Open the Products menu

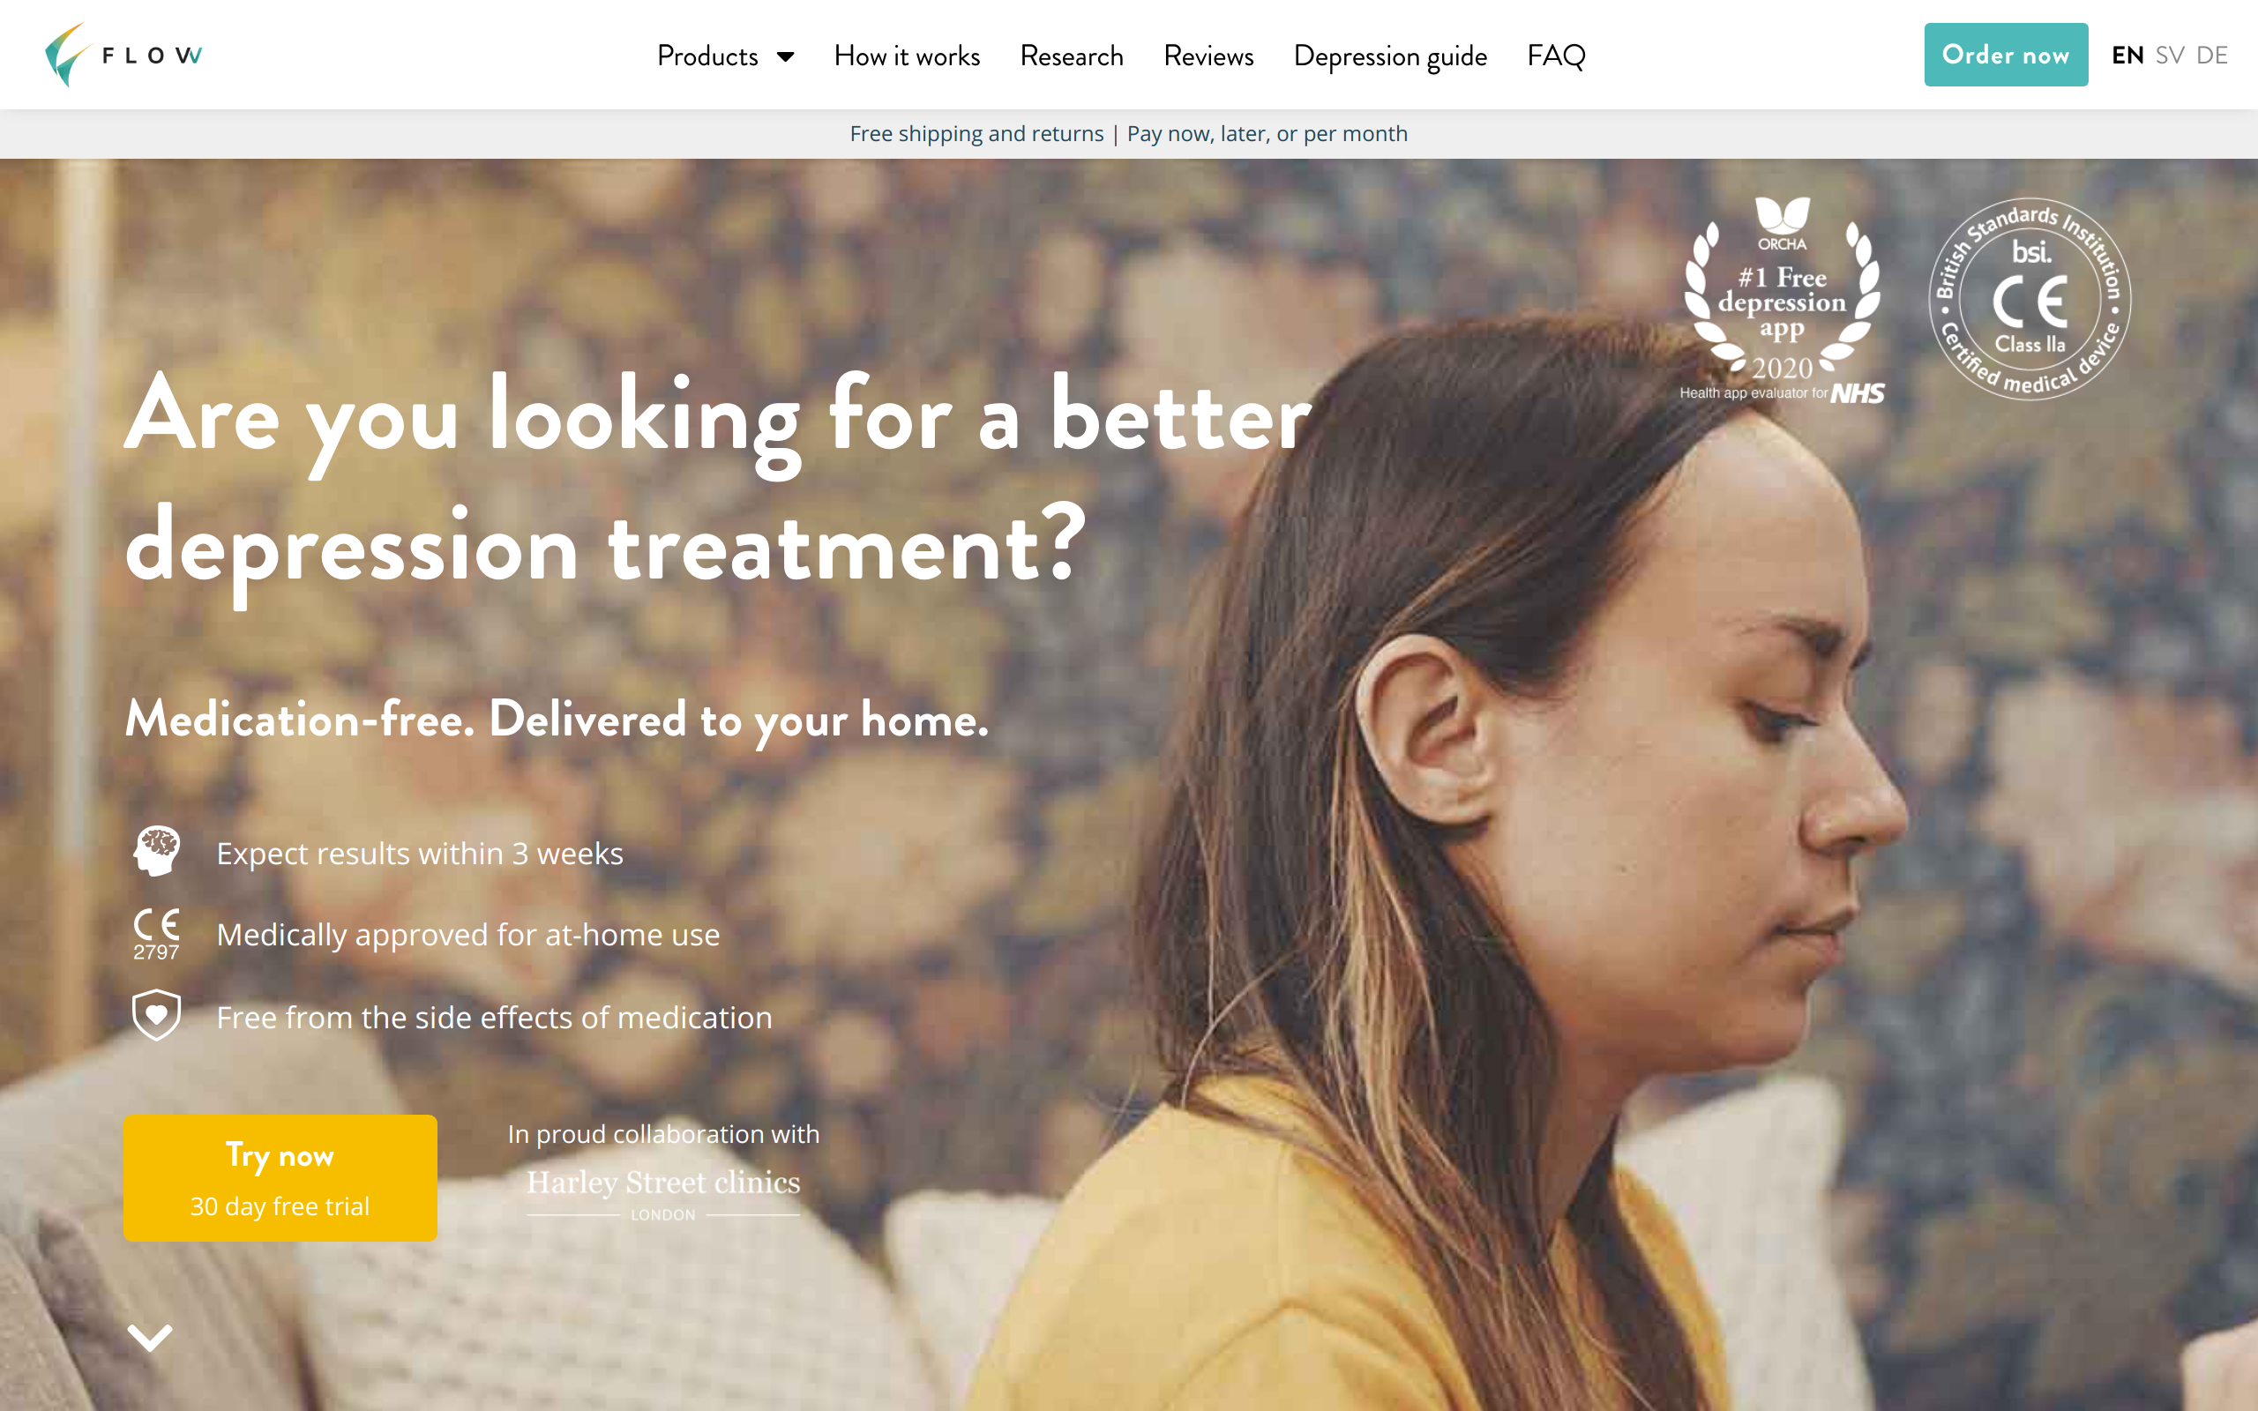click(725, 56)
